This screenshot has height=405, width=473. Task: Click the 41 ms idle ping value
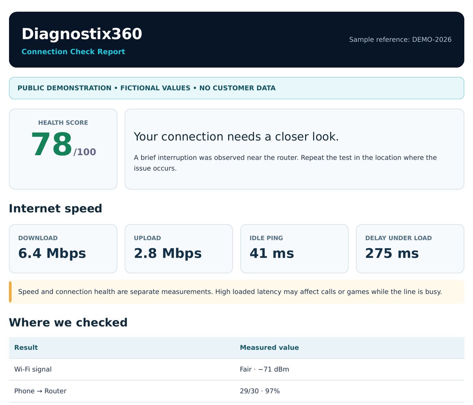pos(272,253)
